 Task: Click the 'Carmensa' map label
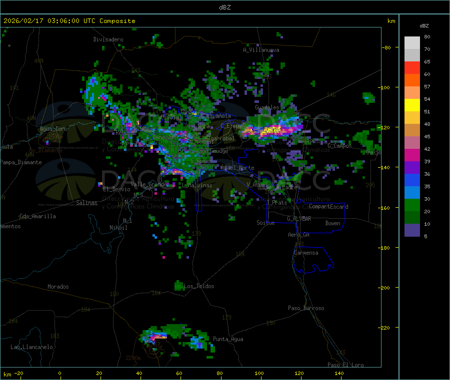[306, 253]
